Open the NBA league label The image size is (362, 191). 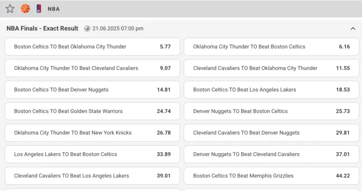53,9
